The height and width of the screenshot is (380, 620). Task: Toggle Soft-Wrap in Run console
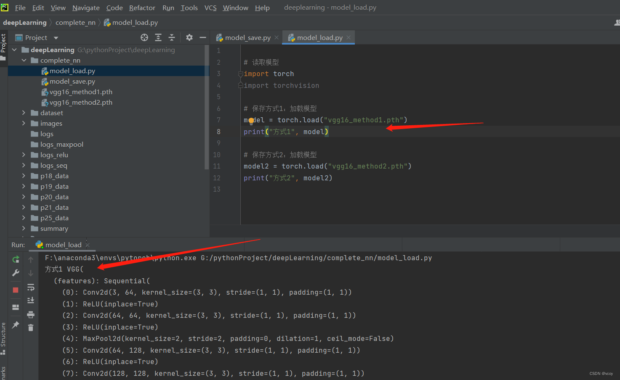[31, 288]
